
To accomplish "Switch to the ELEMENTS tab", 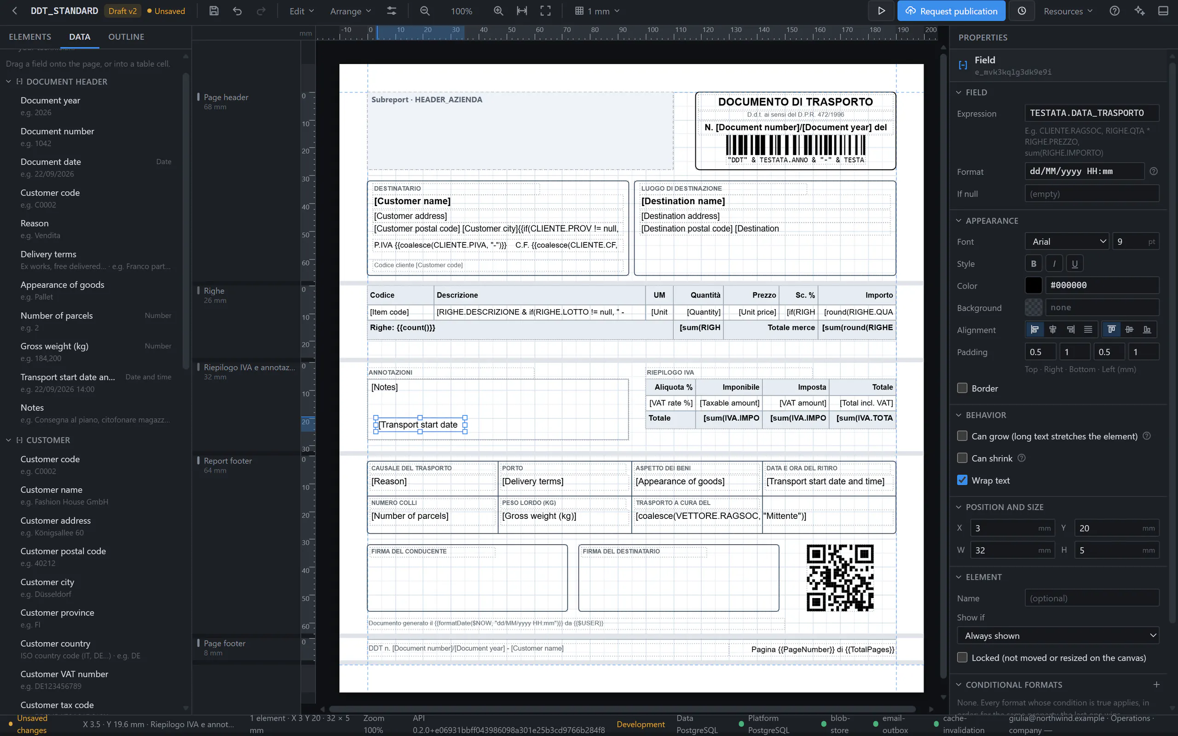I will tap(30, 36).
